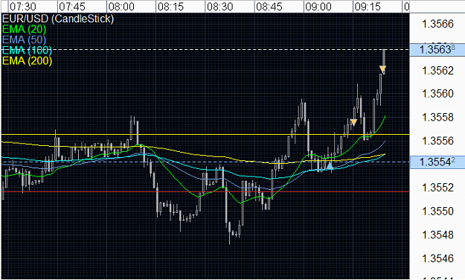Click the 1.3546 price axis label
This screenshot has height=280, width=465.
(437, 258)
